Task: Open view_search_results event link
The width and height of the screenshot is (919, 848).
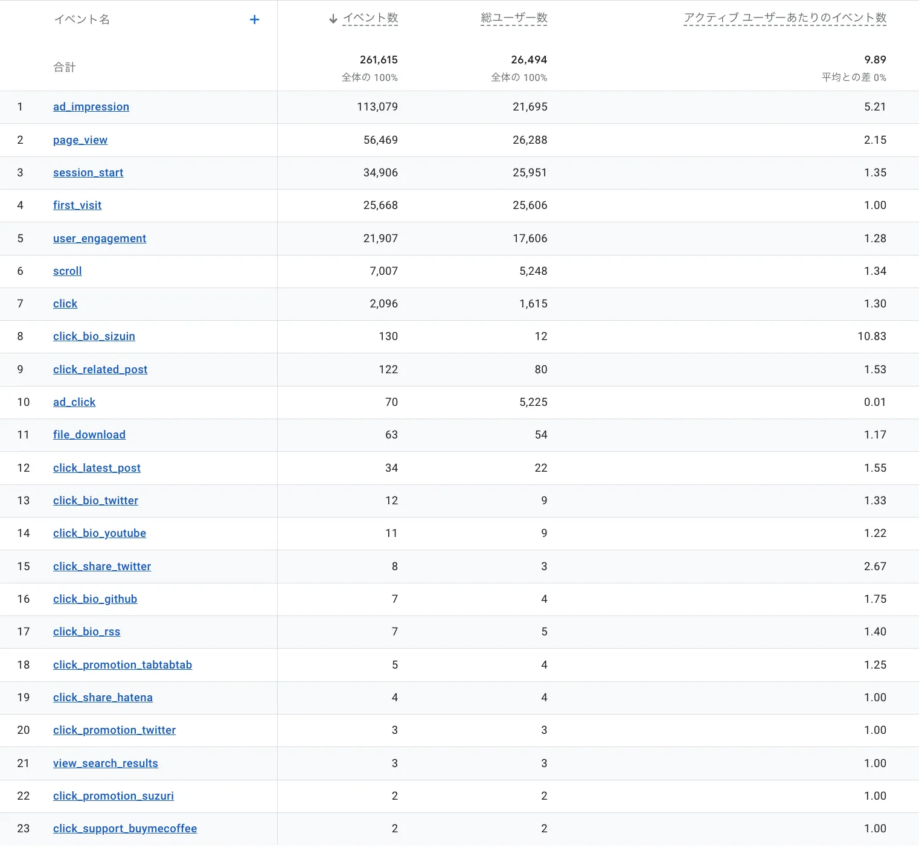Action: pyautogui.click(x=106, y=763)
